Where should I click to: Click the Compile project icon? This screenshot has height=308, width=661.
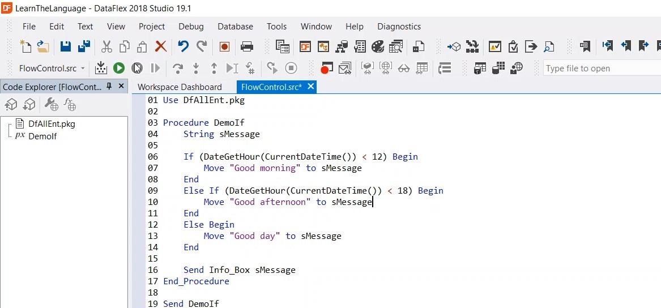101,69
